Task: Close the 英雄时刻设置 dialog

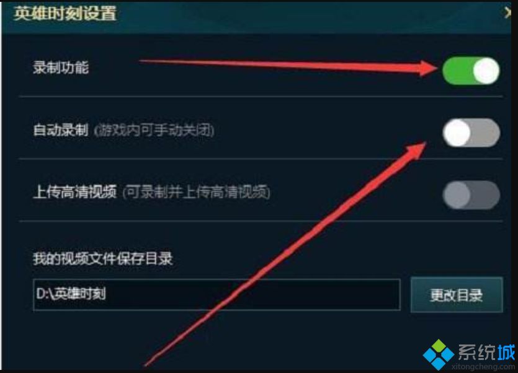Action: 507,13
